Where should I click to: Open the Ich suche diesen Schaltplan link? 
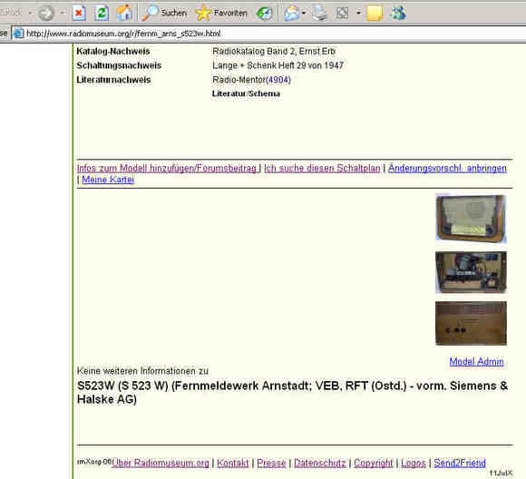click(x=322, y=168)
